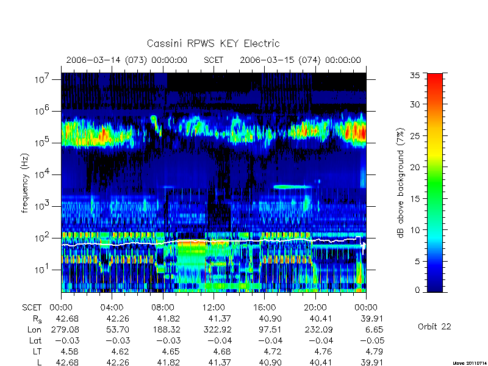Viewport: 488px width, 366px height.
Task: Click the 35 dB colorbar label
Action: pos(415,76)
